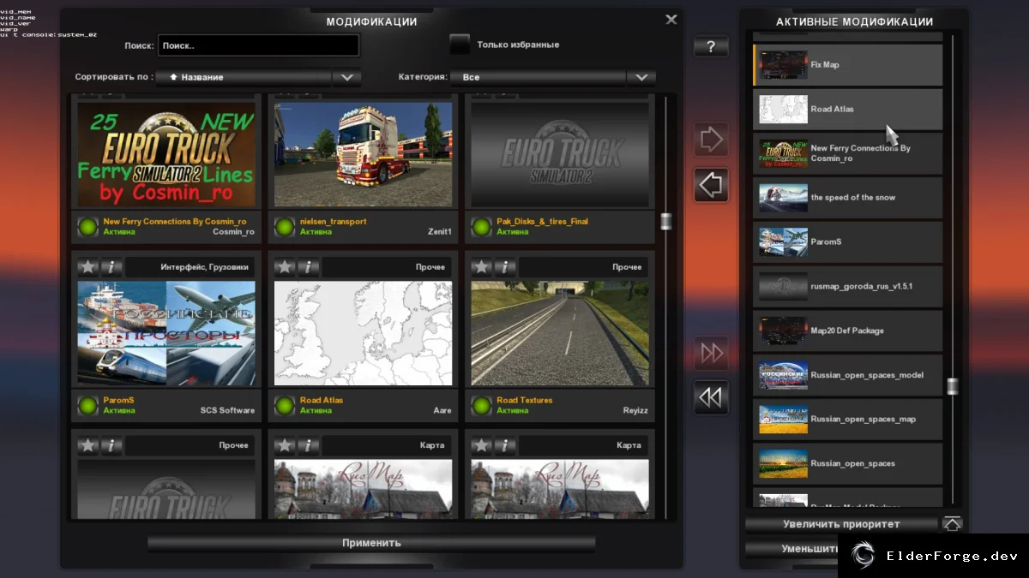Select Road Atlas in the active mods list
Screen dimensions: 1029x578
click(x=847, y=110)
